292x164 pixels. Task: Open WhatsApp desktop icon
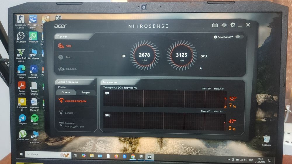pyautogui.click(x=33, y=37)
